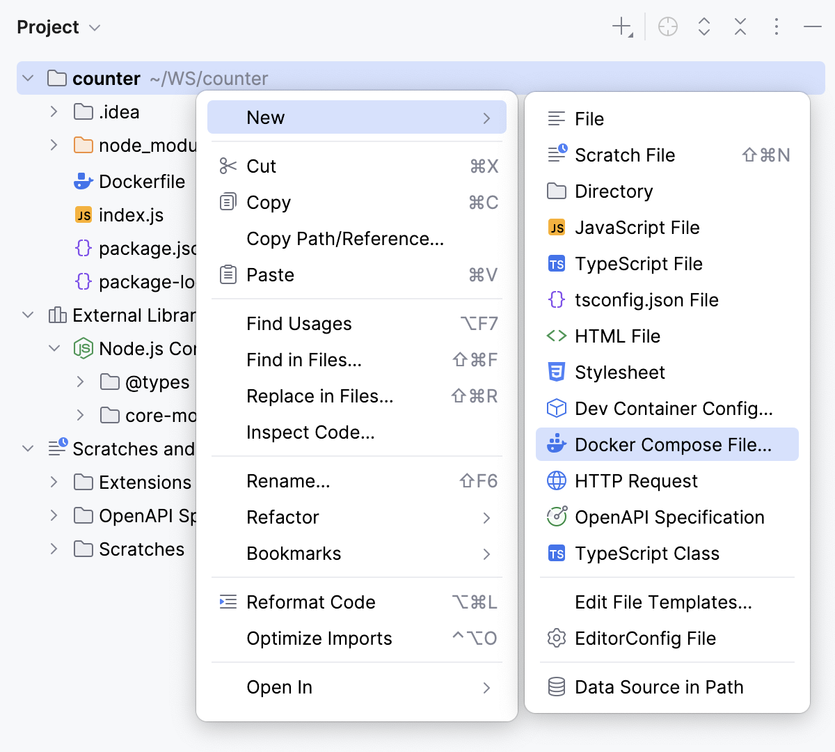Collapse the counter root folder
Viewport: 835px width, 752px height.
point(28,79)
